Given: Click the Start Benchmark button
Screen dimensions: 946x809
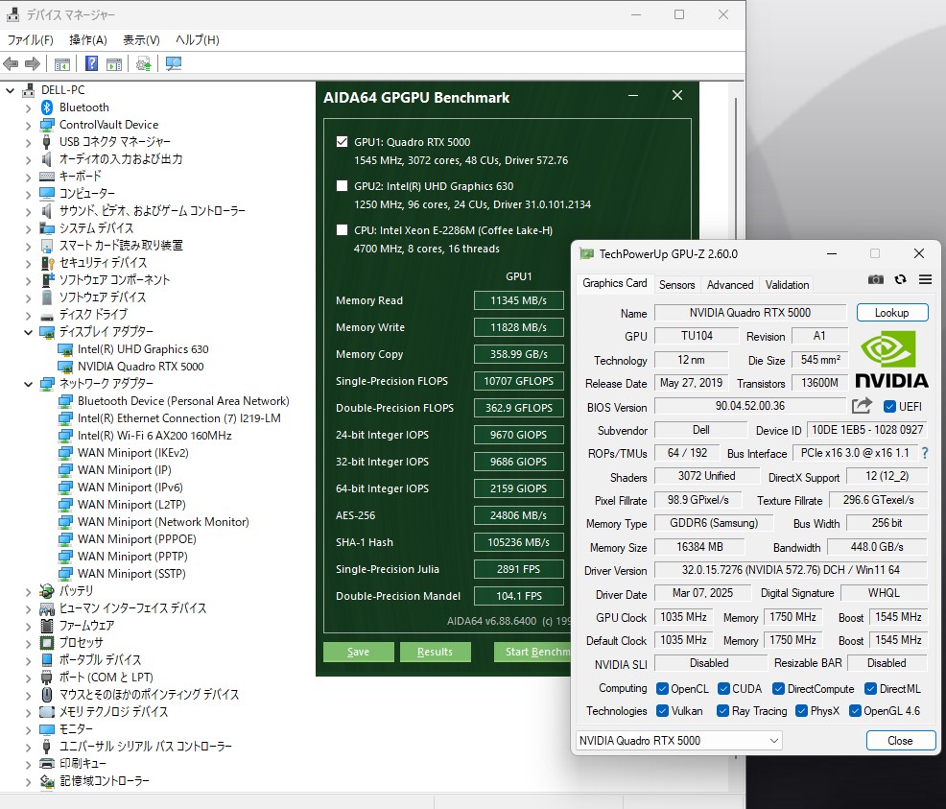Looking at the screenshot, I should 532,652.
